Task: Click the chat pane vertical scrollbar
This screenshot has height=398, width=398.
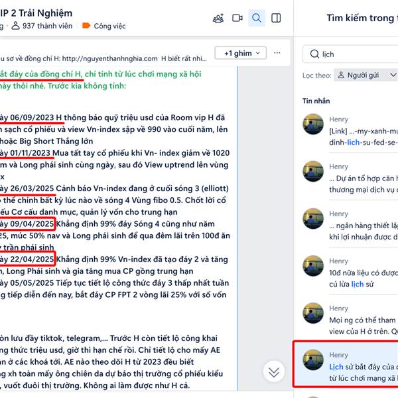Action: tap(237, 228)
